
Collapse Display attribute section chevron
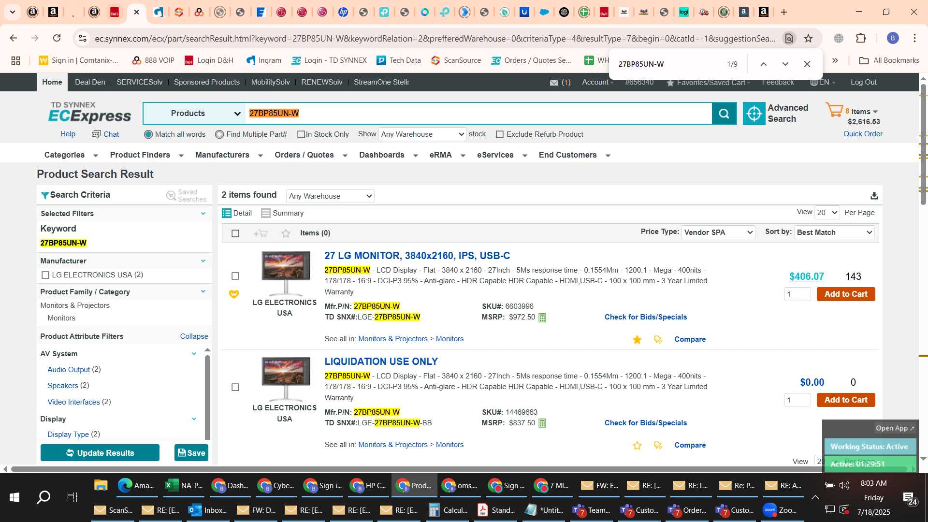tap(194, 419)
